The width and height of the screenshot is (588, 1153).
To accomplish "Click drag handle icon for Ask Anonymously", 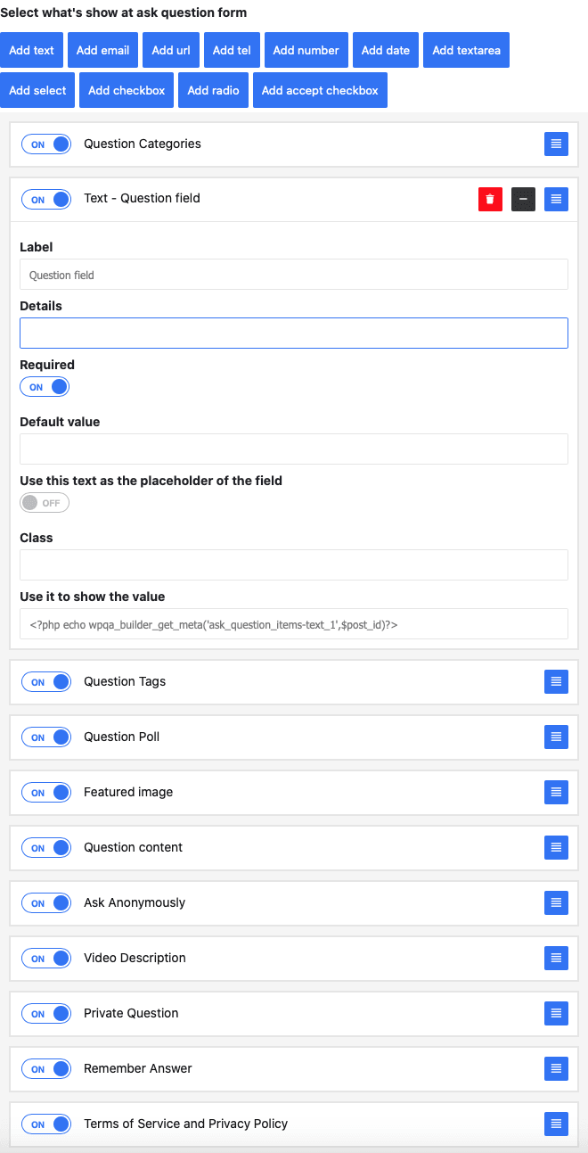I will click(556, 902).
